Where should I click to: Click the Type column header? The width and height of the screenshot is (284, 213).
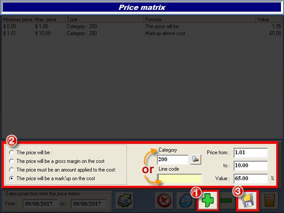point(104,19)
